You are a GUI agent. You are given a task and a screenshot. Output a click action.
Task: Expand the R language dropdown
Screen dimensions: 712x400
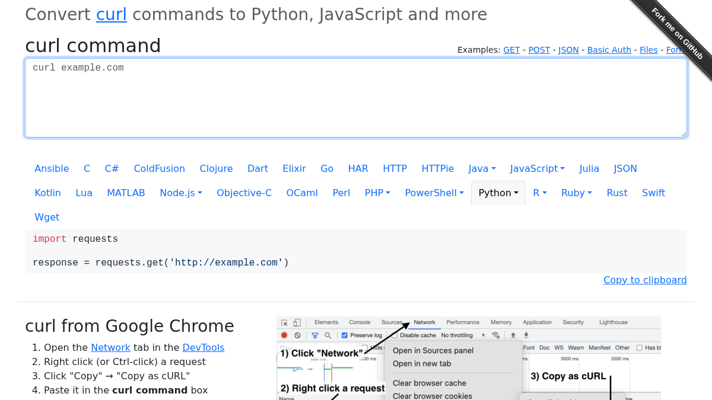(x=540, y=193)
